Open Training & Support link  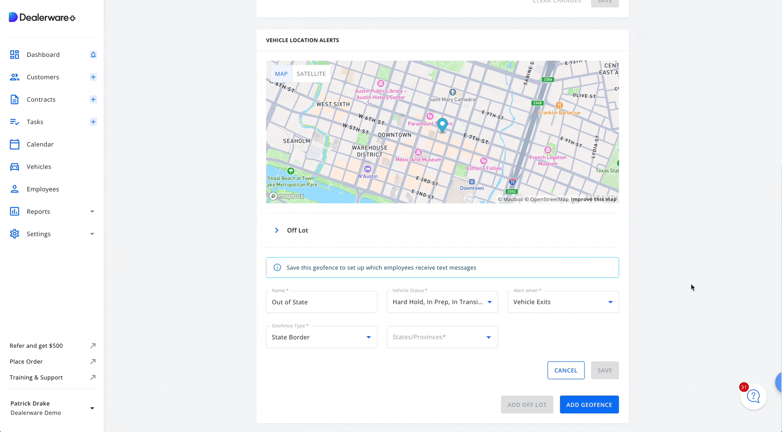coord(36,377)
